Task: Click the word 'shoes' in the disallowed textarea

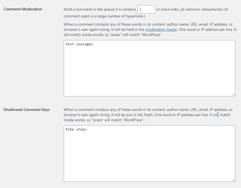Action: (82, 129)
